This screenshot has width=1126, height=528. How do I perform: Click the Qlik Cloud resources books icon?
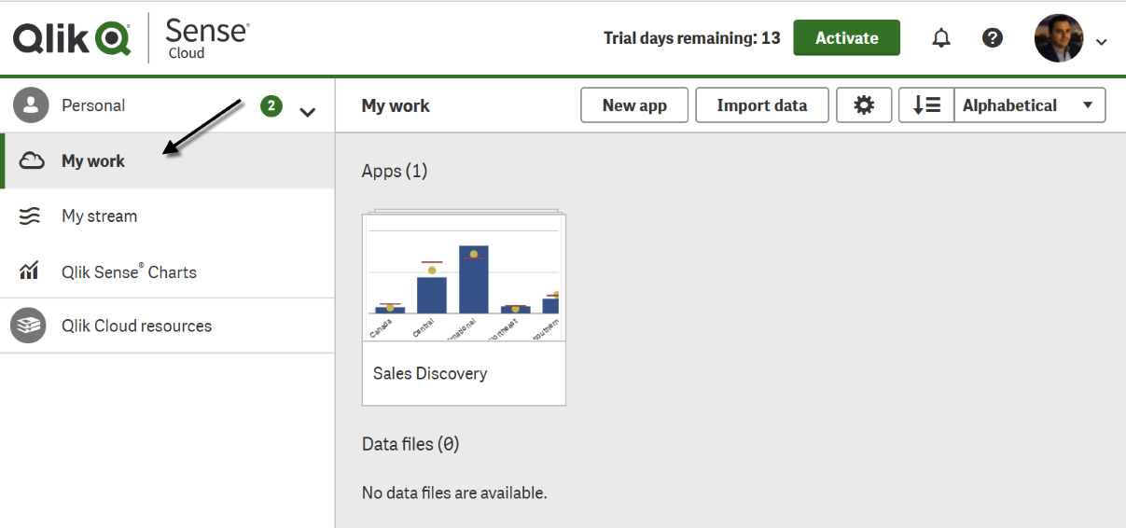point(28,326)
